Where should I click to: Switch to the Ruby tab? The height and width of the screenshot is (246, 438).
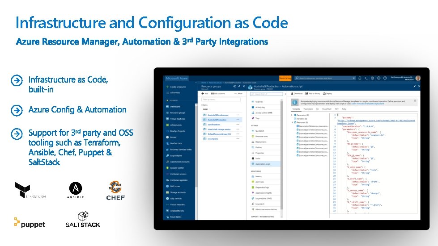click(344, 109)
